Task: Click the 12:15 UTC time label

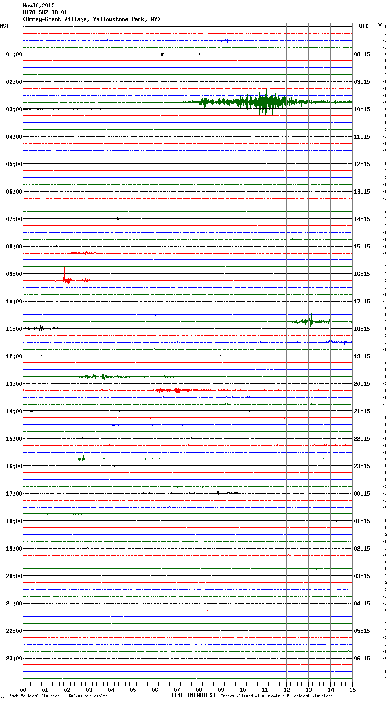Action: point(362,164)
